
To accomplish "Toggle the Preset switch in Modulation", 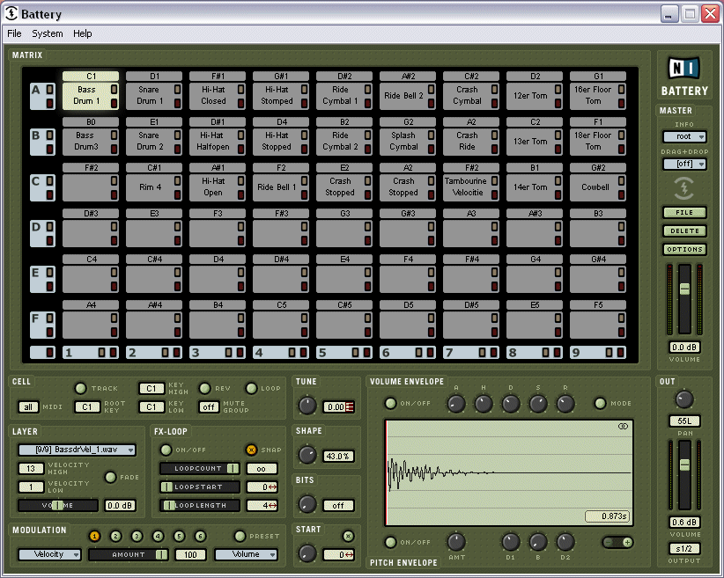I will pos(240,536).
